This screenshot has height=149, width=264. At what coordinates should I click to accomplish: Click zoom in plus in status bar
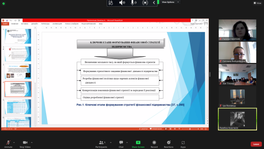click(x=198, y=129)
